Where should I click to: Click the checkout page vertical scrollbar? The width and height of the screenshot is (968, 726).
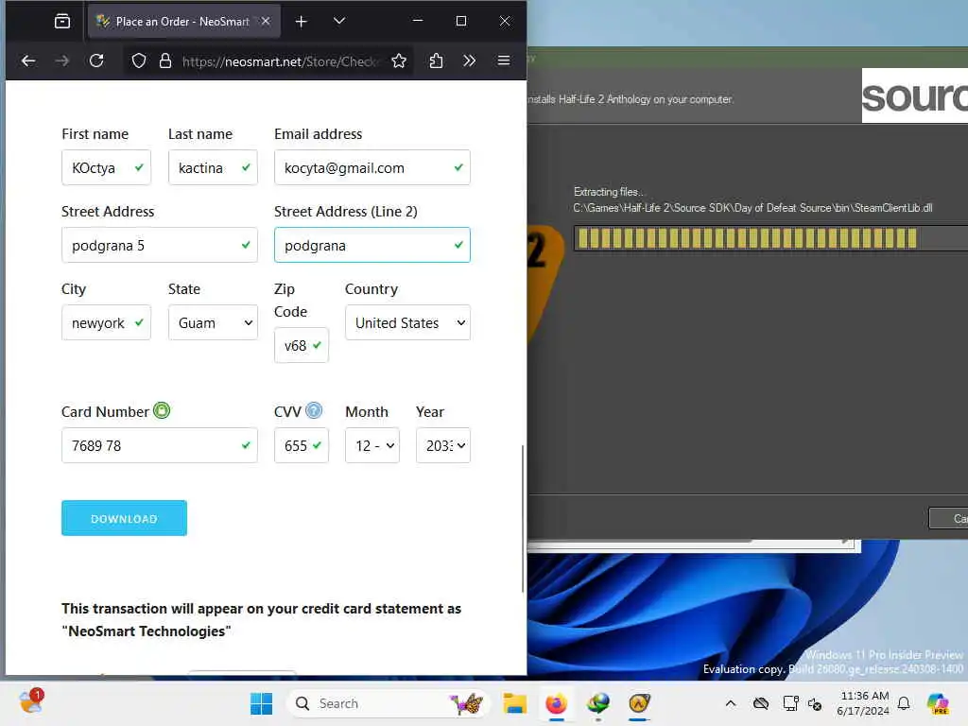pos(523,519)
